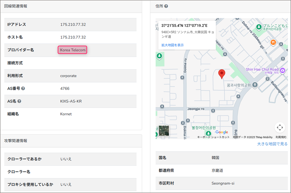Click the highlighted Korea Telecom provider name
This screenshot has width=291, height=193.
[x=72, y=50]
